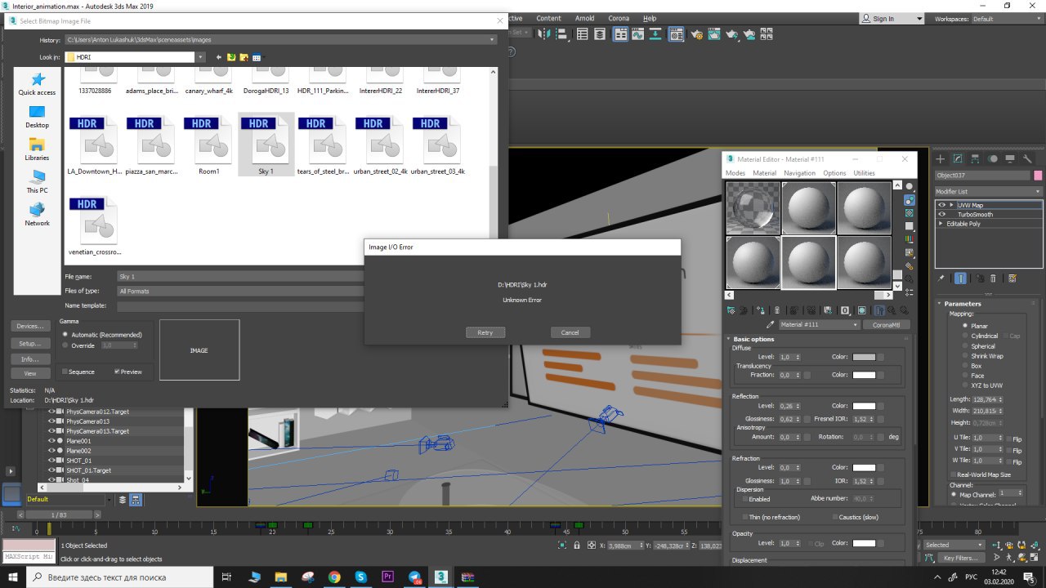Open the History path dropdown
The width and height of the screenshot is (1046, 588).
pyautogui.click(x=492, y=39)
